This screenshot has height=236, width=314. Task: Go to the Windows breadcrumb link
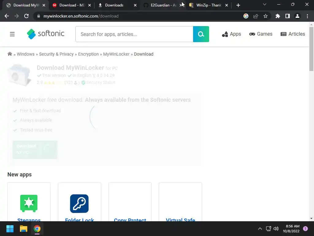coord(26,54)
